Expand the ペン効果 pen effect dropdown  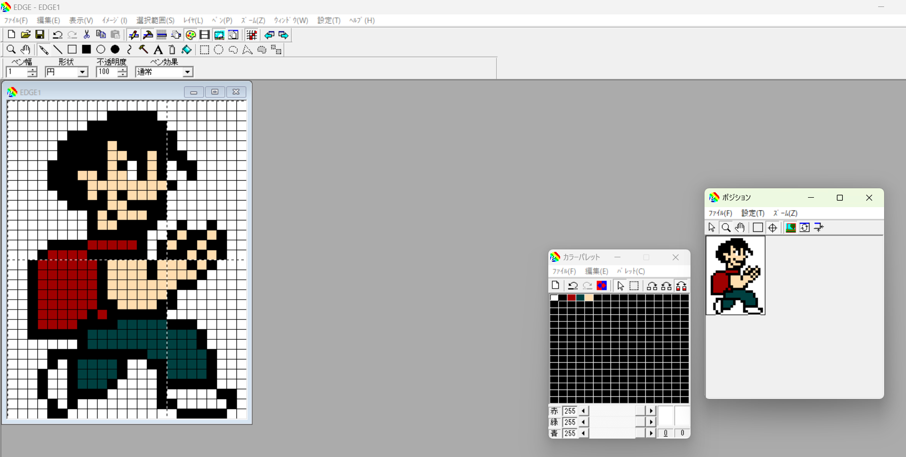coord(188,72)
